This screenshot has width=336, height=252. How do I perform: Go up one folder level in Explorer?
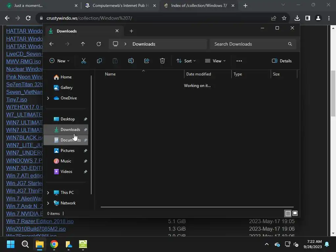click(x=83, y=44)
